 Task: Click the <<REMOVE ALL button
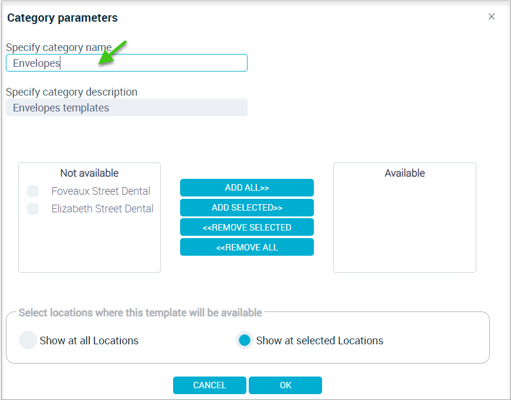pyautogui.click(x=247, y=247)
